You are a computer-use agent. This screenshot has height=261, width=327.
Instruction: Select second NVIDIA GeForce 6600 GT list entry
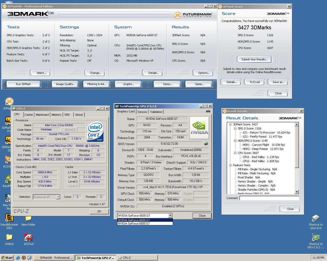point(145,224)
